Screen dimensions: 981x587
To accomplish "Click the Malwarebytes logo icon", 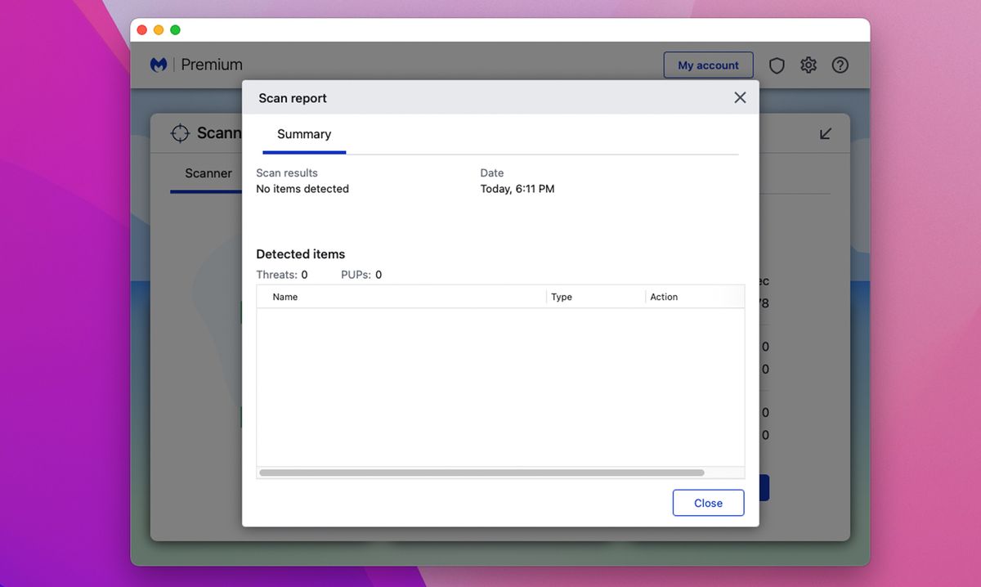I will (x=159, y=65).
